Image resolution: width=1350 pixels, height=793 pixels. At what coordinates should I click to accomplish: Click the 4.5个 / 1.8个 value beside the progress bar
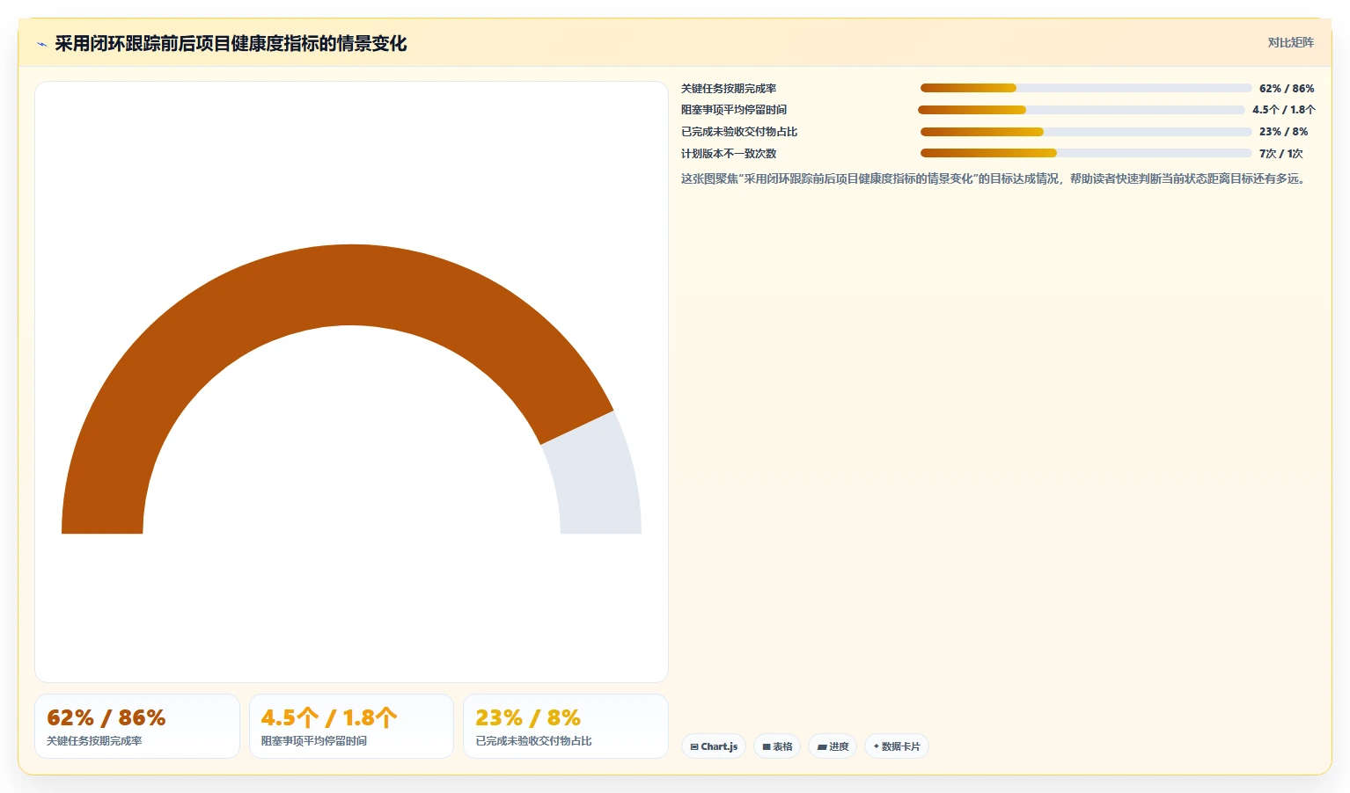tap(1284, 110)
